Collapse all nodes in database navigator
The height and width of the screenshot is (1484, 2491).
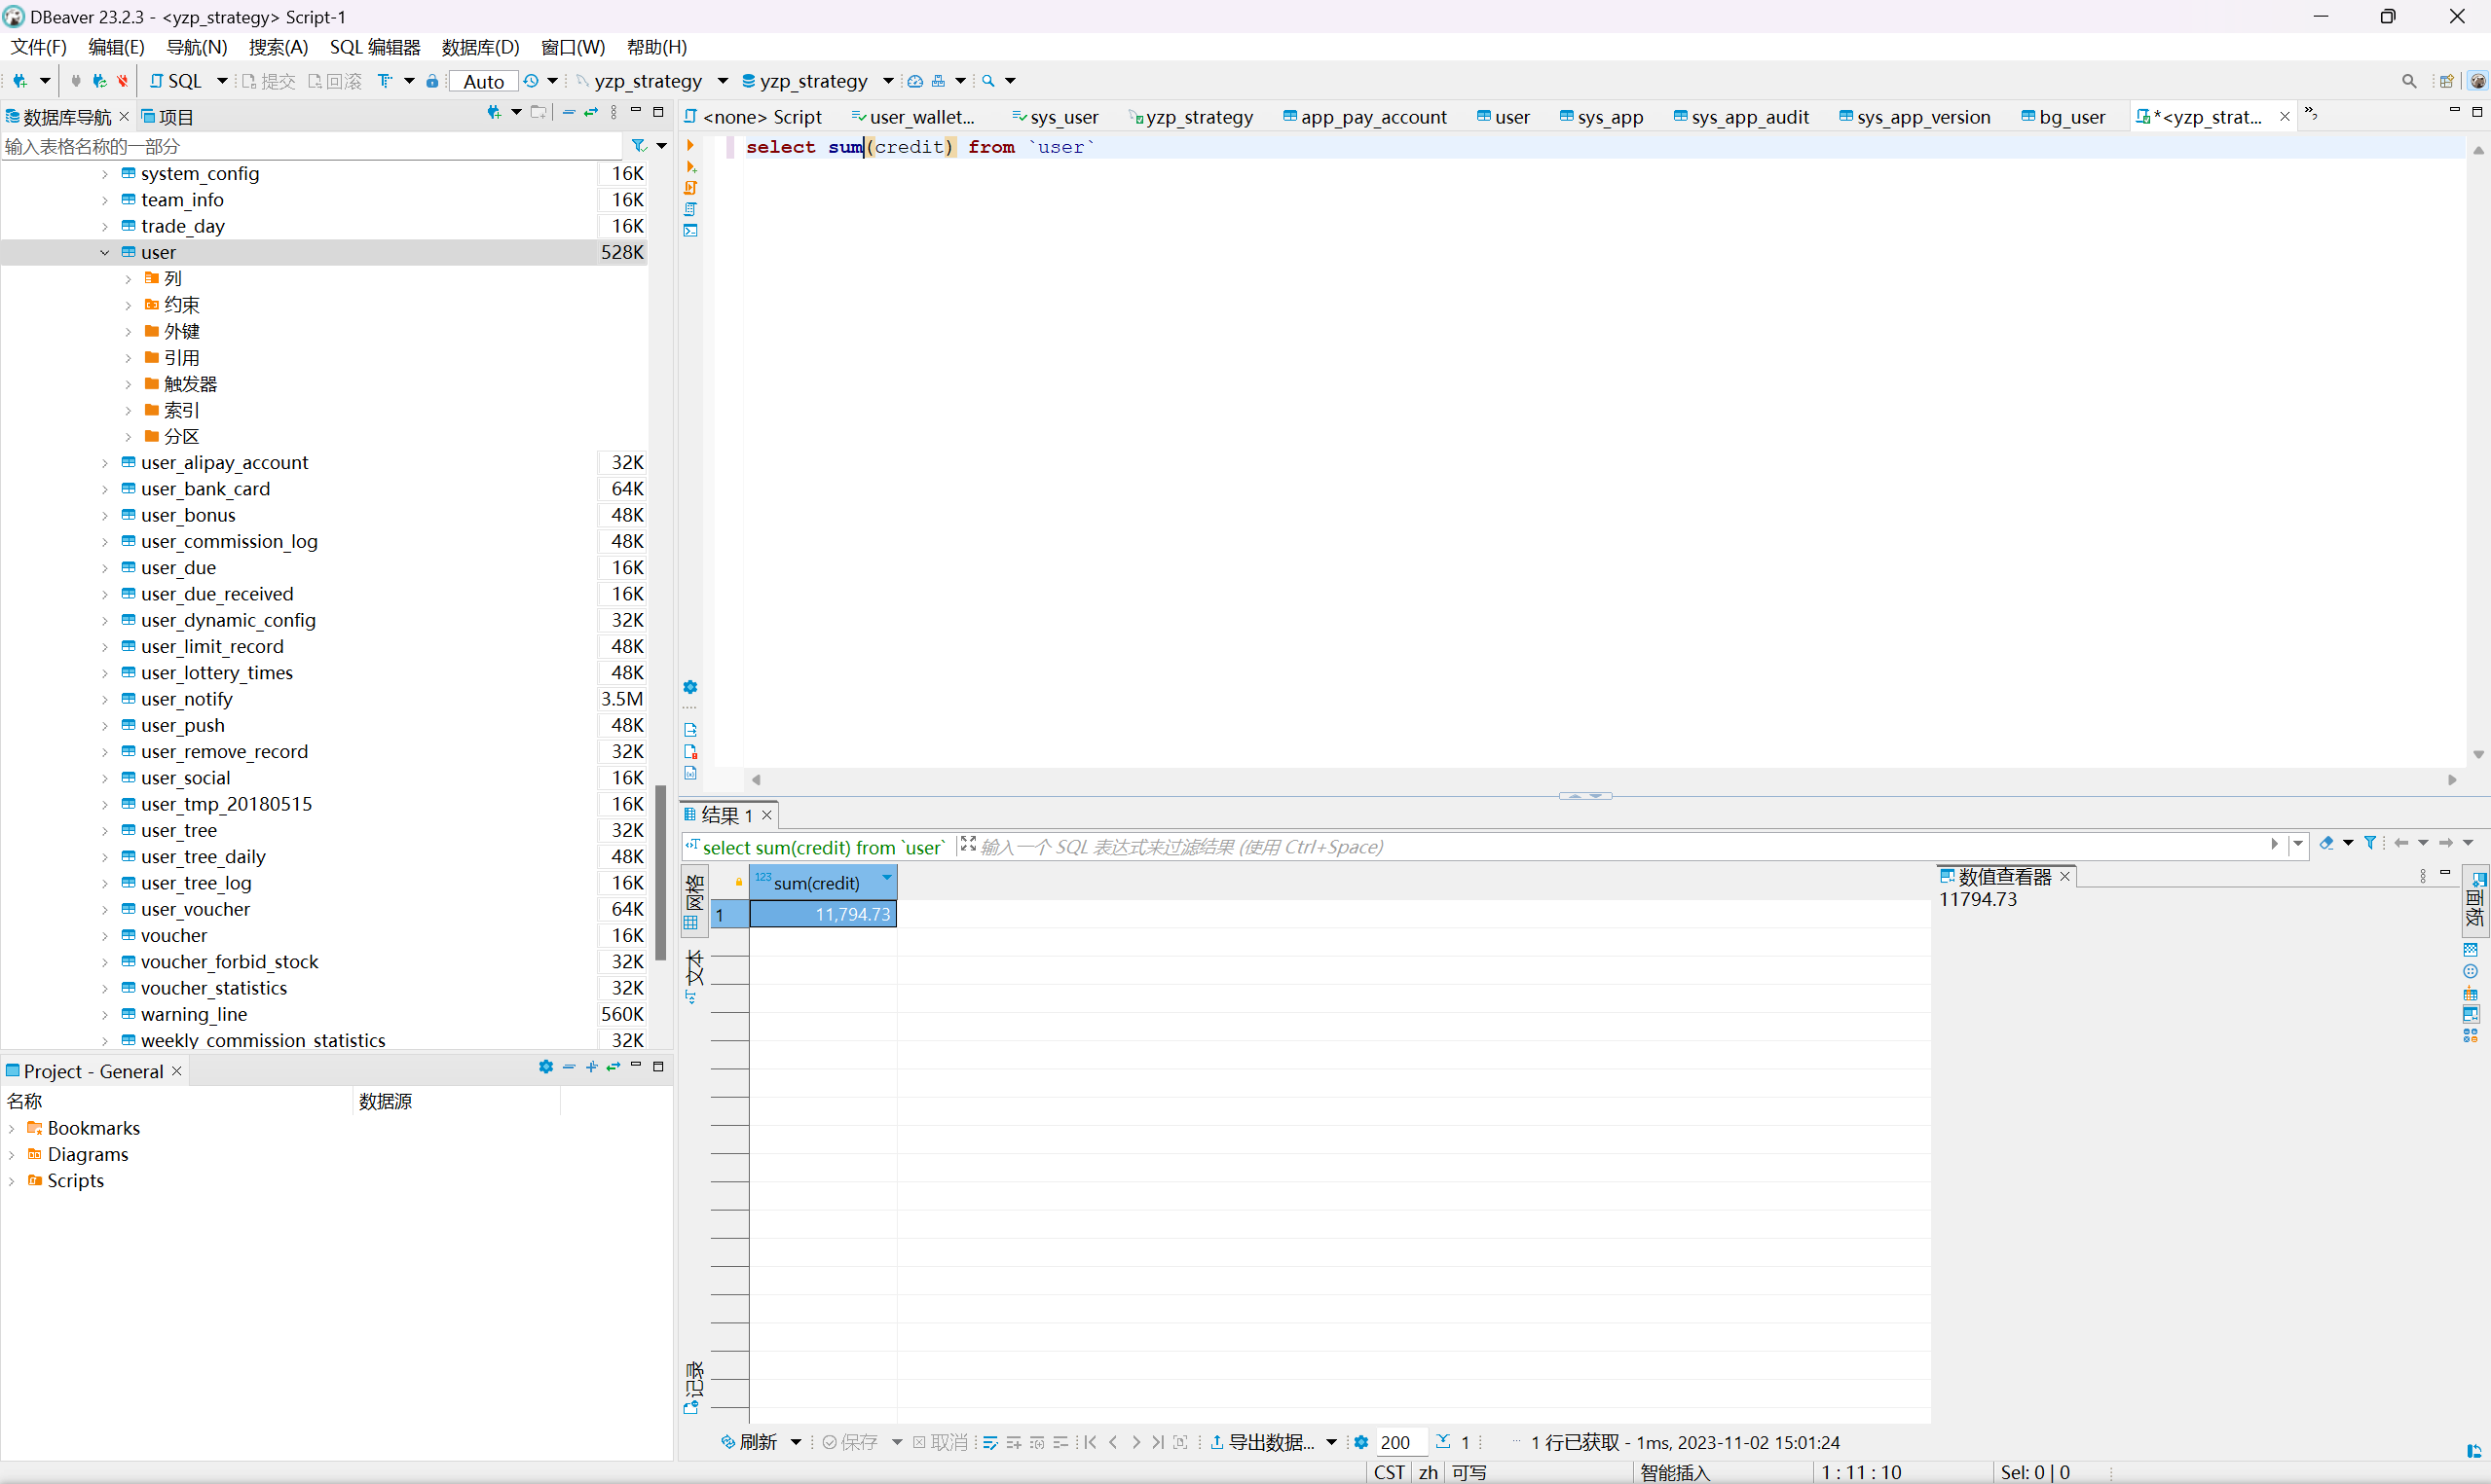click(x=570, y=113)
